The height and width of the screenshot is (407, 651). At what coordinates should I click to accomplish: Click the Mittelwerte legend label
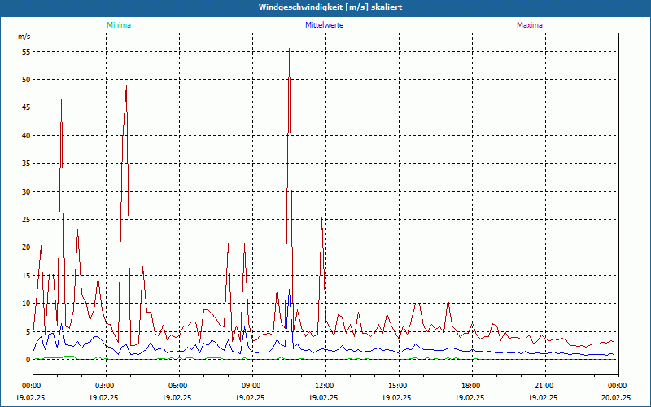coord(324,25)
